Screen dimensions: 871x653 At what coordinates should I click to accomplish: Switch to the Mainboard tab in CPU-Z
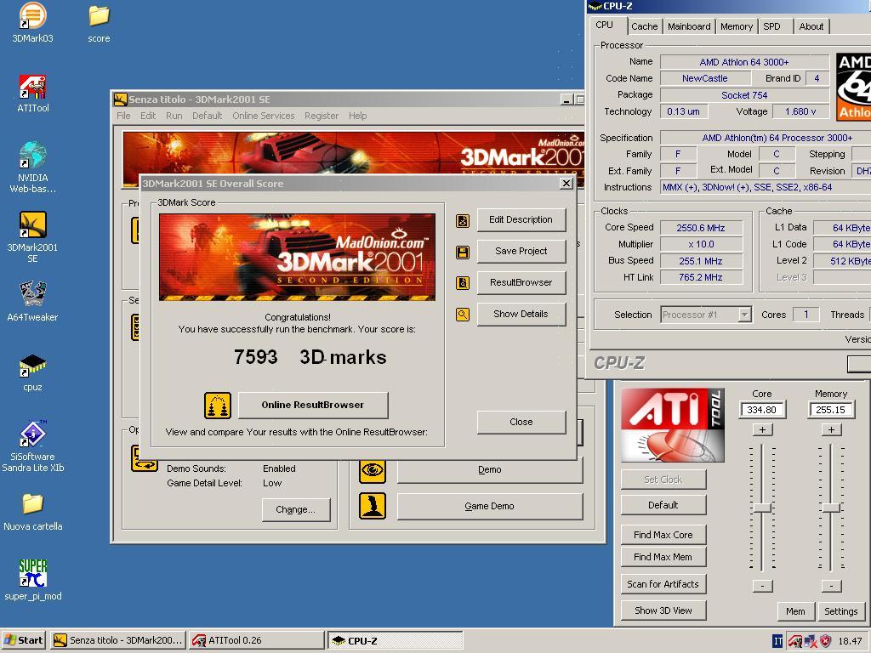point(689,26)
